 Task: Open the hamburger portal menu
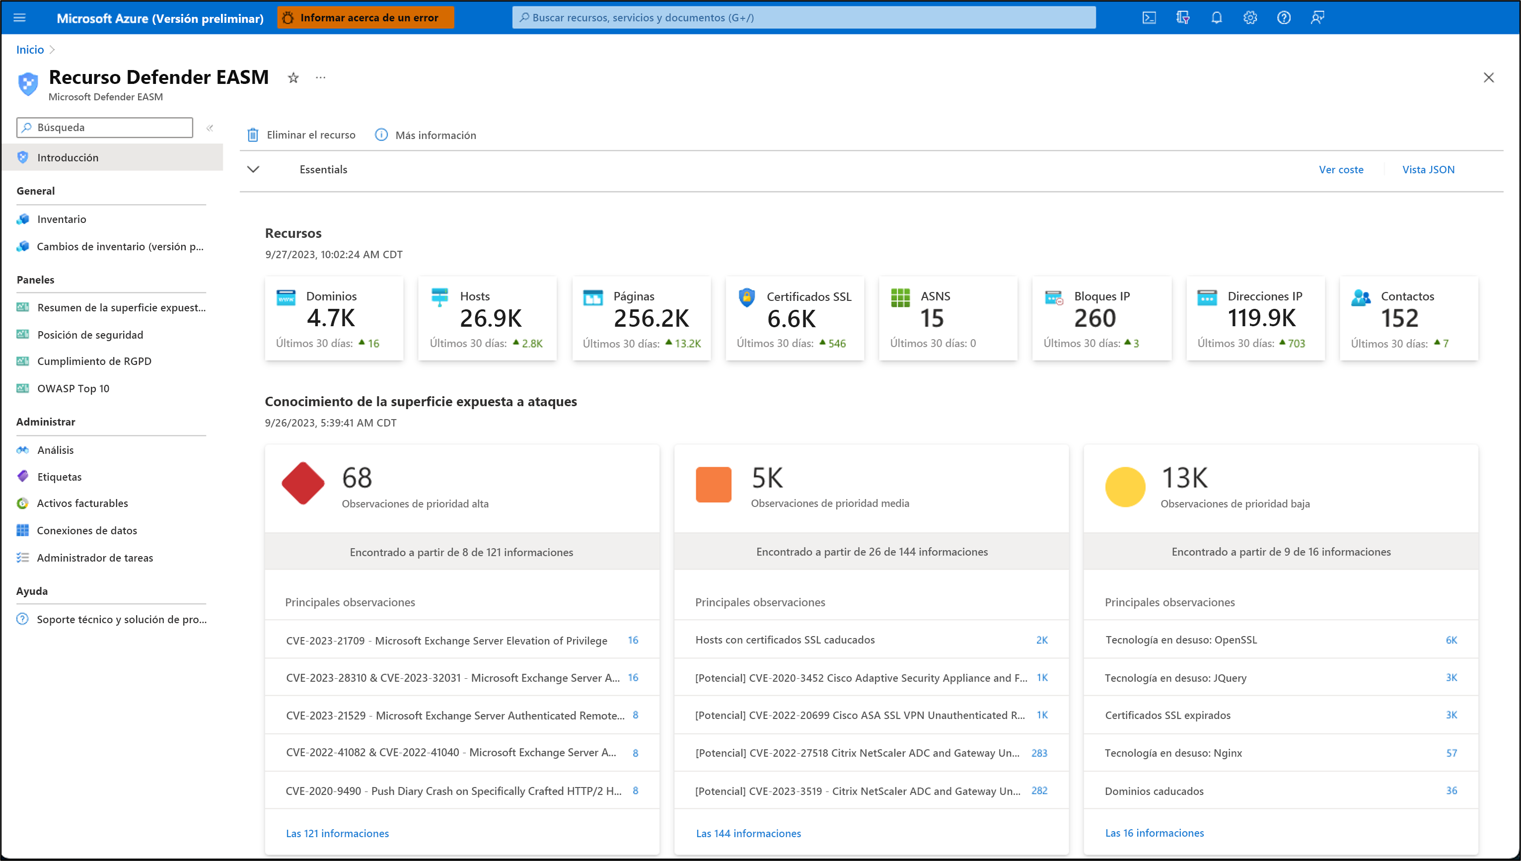coord(19,18)
